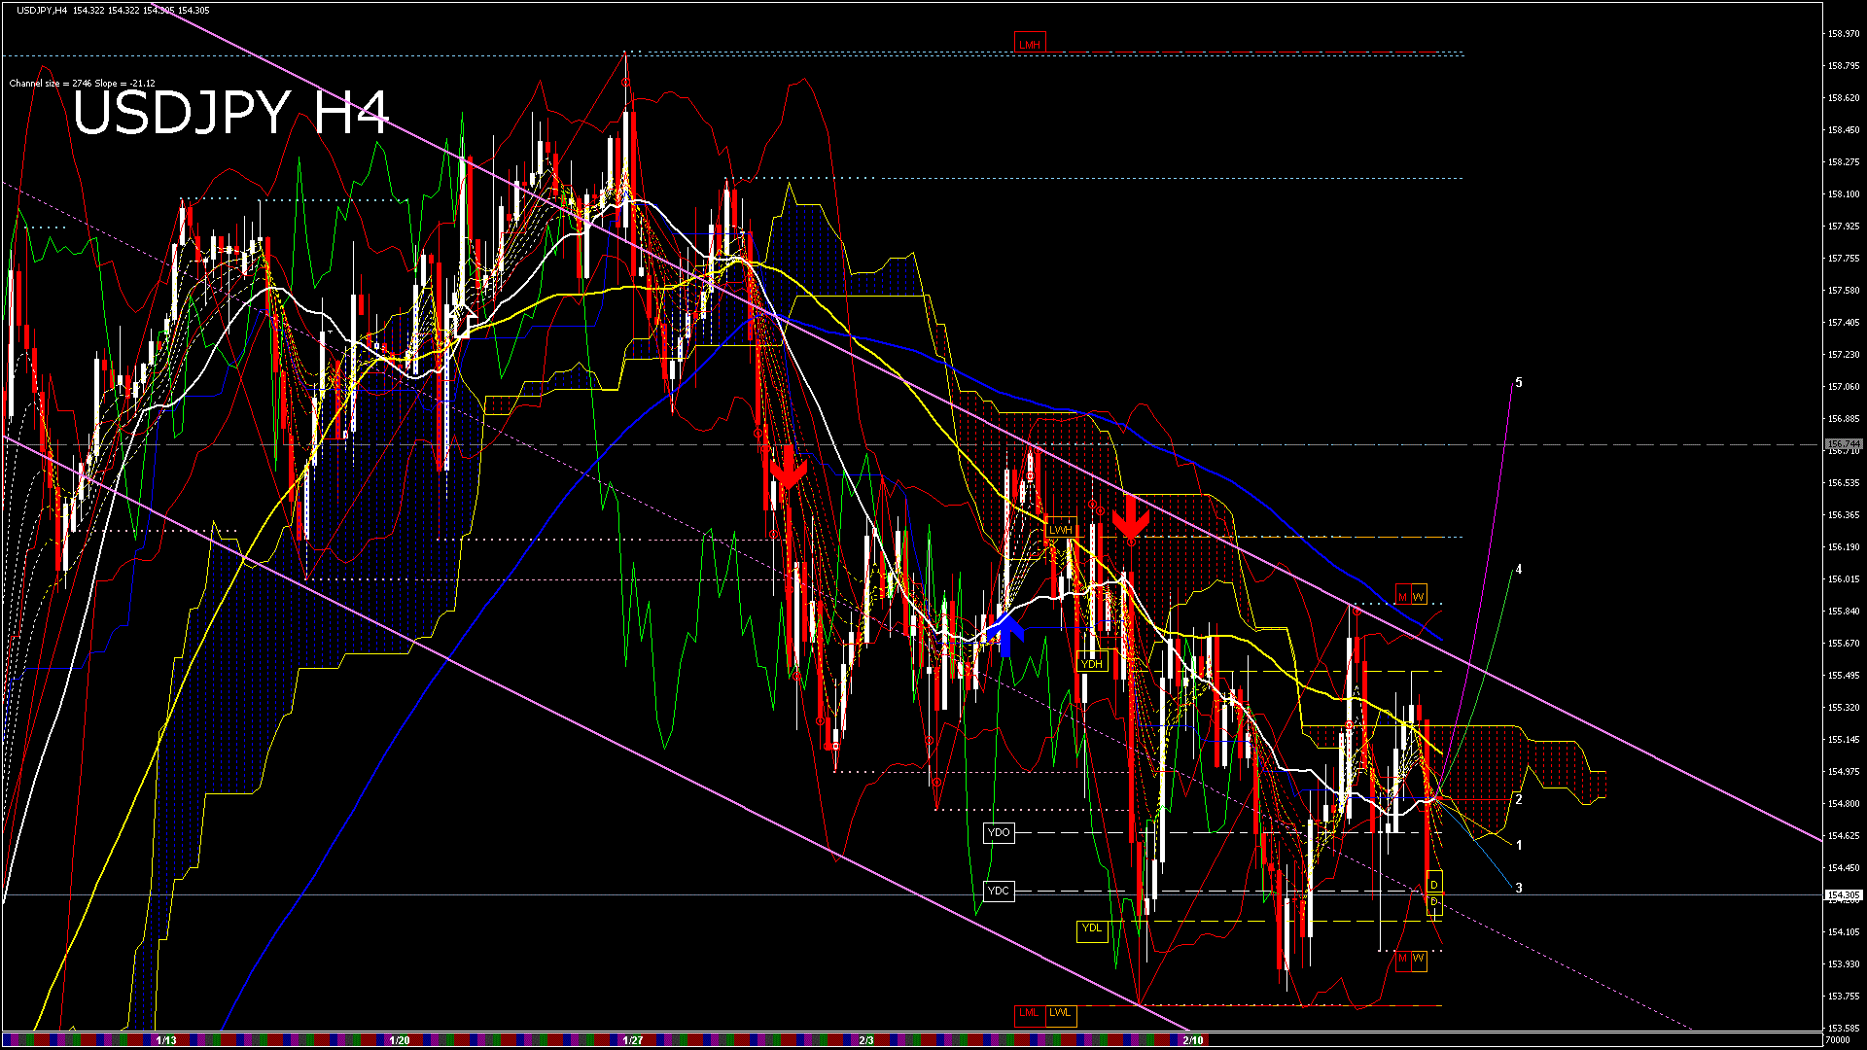
Task: Click the 158.100 price scale value
Action: click(1843, 194)
